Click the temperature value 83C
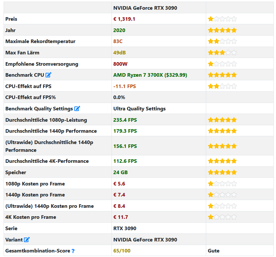This screenshot has height=257, width=276. [x=118, y=41]
